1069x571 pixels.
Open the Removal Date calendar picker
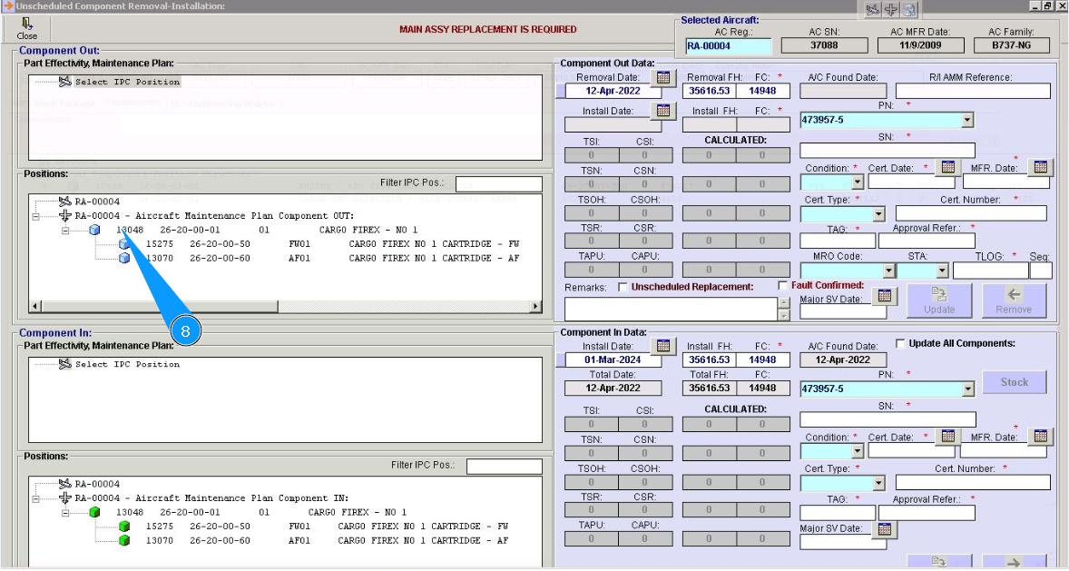[x=663, y=77]
